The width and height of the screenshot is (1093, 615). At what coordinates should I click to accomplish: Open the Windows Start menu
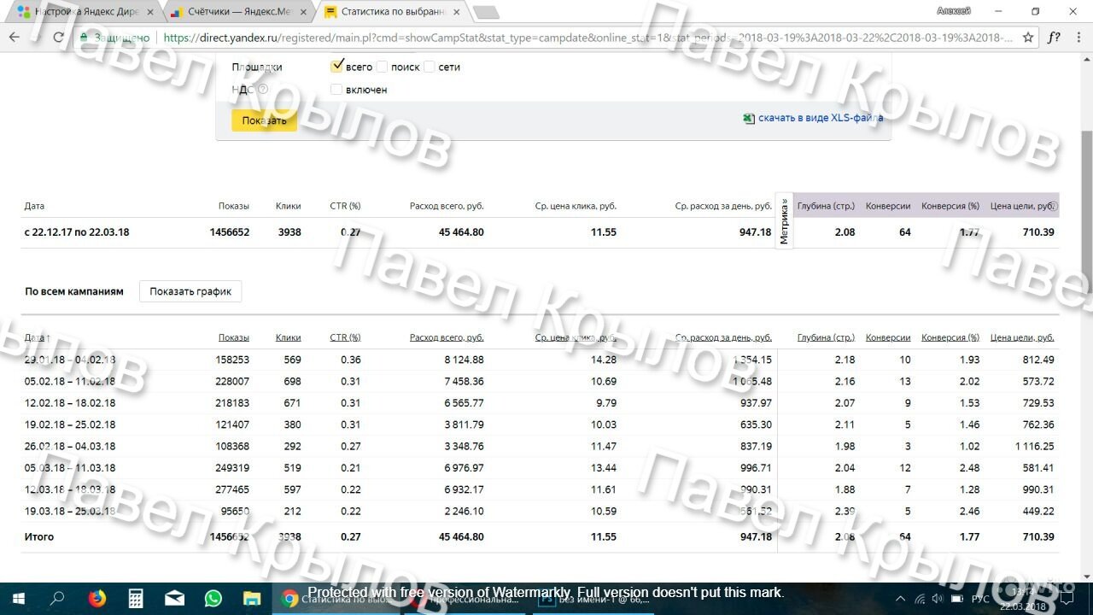coord(18,599)
